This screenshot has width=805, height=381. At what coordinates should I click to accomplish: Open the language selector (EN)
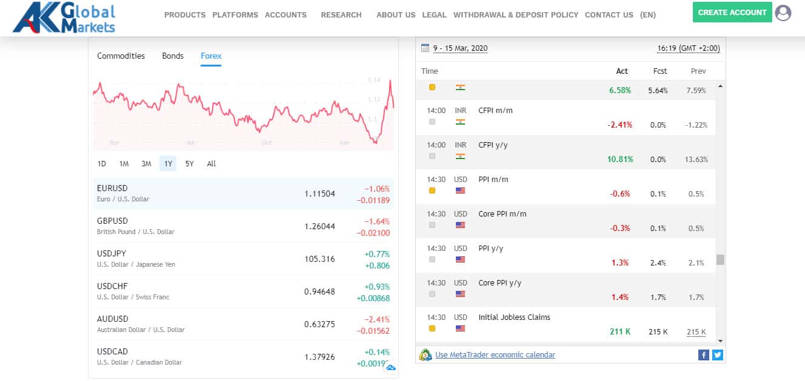(x=647, y=15)
